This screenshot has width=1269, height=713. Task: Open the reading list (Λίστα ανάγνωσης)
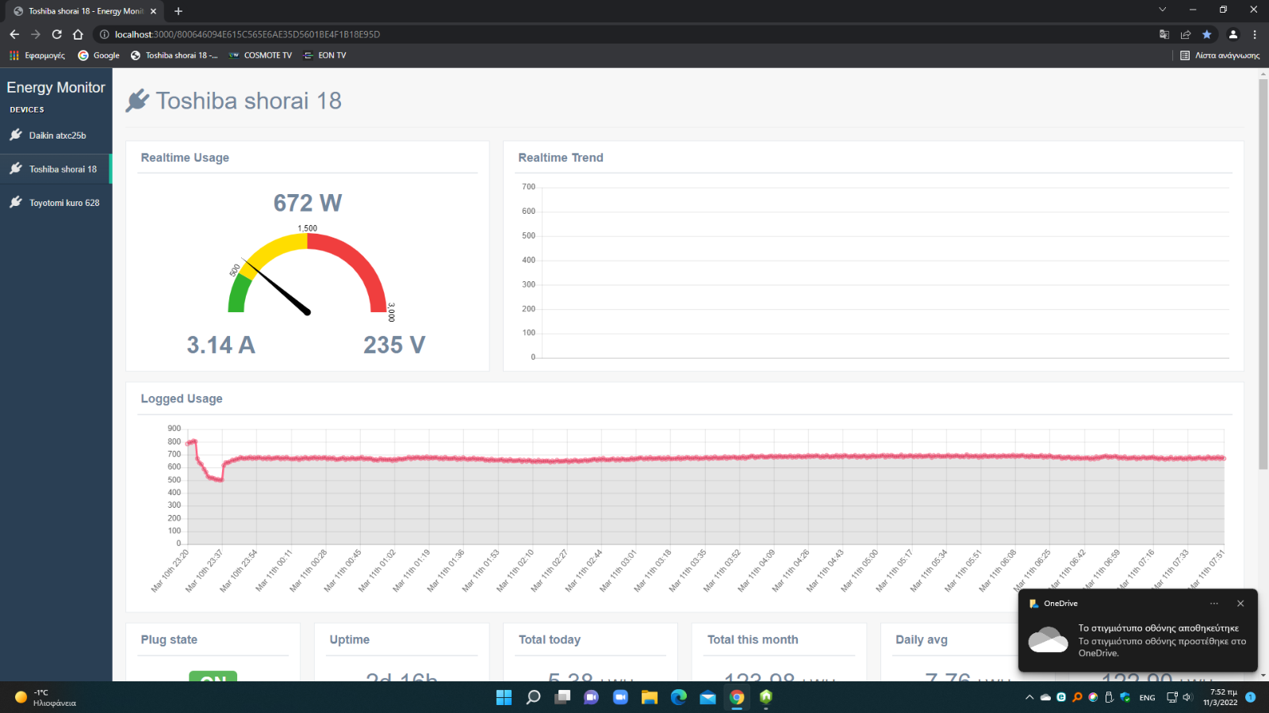tap(1220, 55)
